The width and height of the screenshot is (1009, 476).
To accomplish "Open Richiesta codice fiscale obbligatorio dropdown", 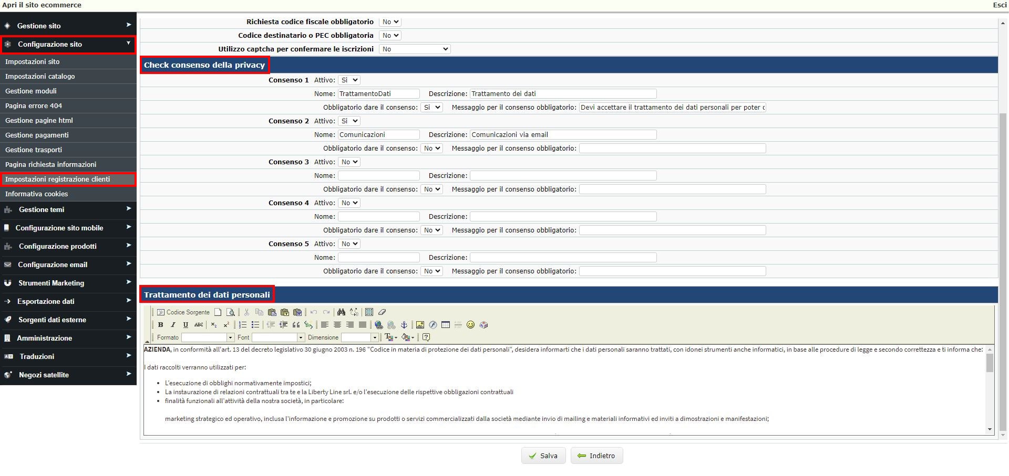I will coord(390,22).
